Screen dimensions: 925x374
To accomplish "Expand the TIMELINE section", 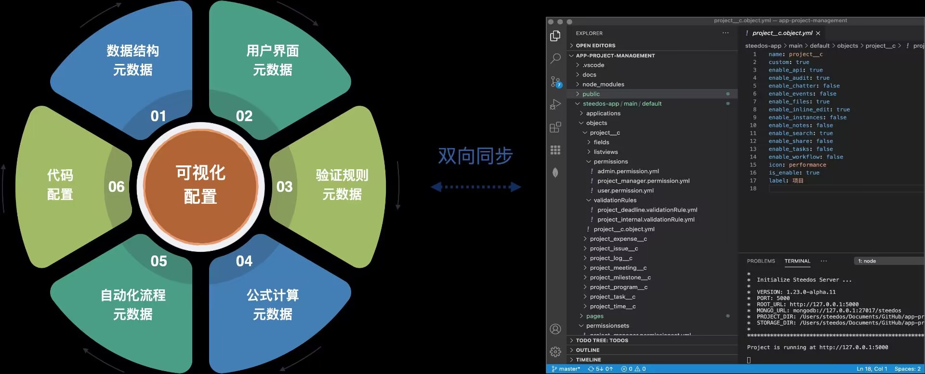I will click(652, 360).
